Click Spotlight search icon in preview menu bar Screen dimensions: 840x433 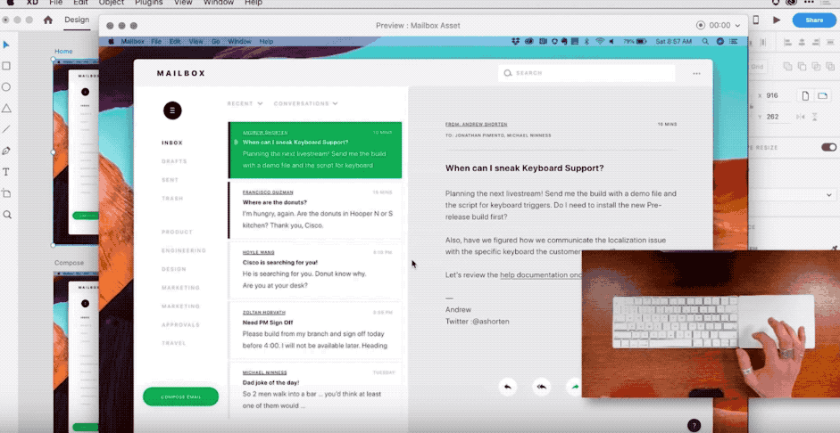click(705, 41)
